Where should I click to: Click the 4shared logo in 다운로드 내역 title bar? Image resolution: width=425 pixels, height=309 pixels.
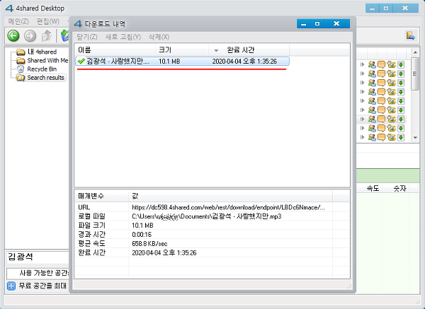pos(78,24)
